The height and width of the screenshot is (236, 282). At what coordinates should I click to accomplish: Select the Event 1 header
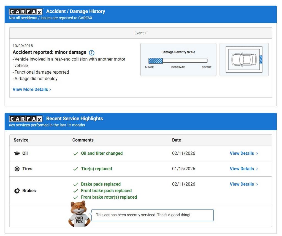(x=140, y=33)
